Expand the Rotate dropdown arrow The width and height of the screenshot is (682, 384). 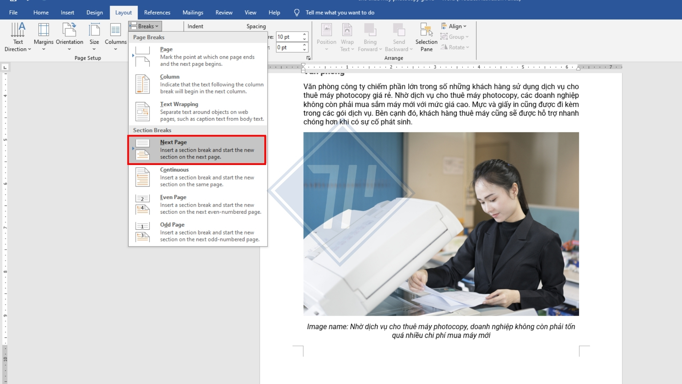[467, 47]
